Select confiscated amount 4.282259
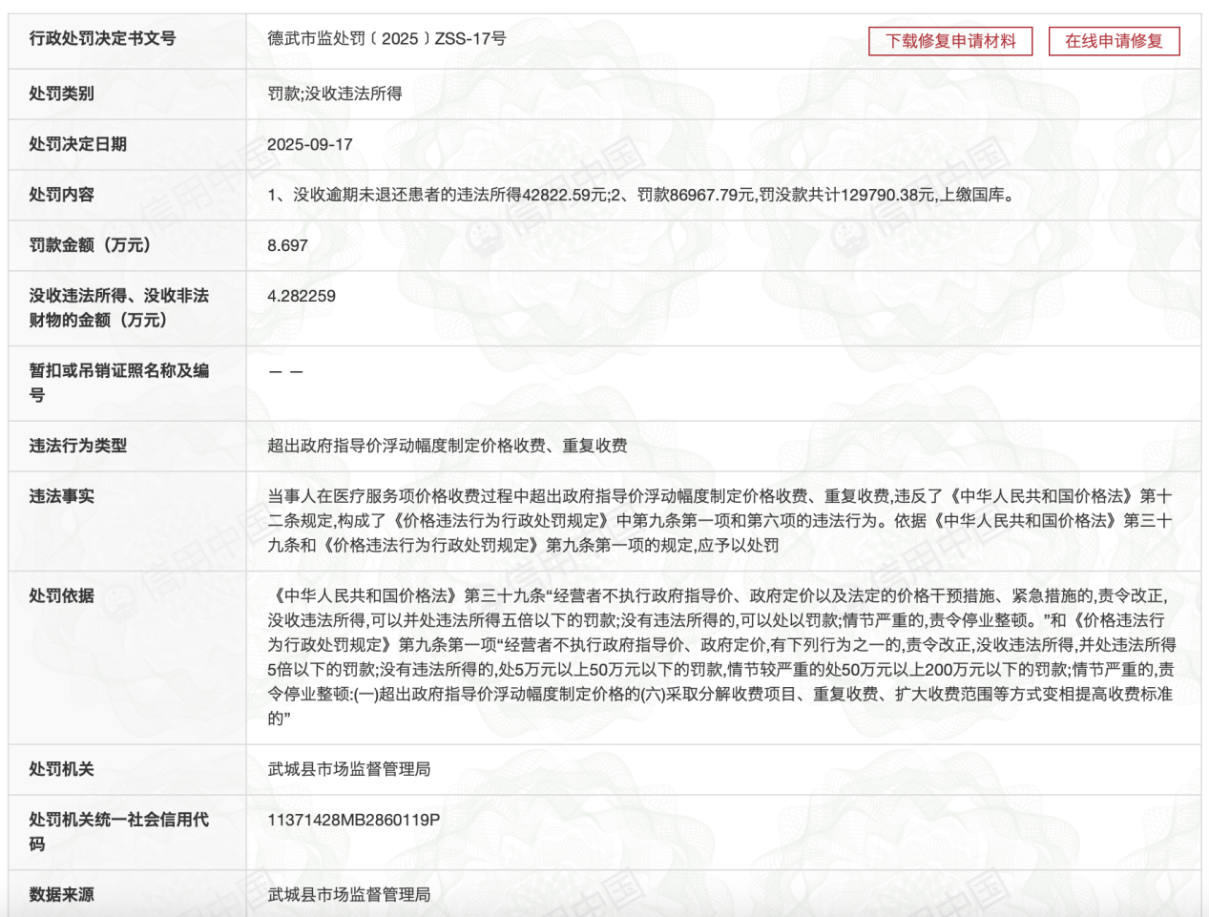The height and width of the screenshot is (917, 1209). [x=302, y=296]
